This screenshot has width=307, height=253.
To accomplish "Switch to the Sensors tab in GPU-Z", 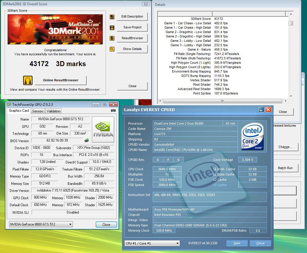I will pos(38,111).
